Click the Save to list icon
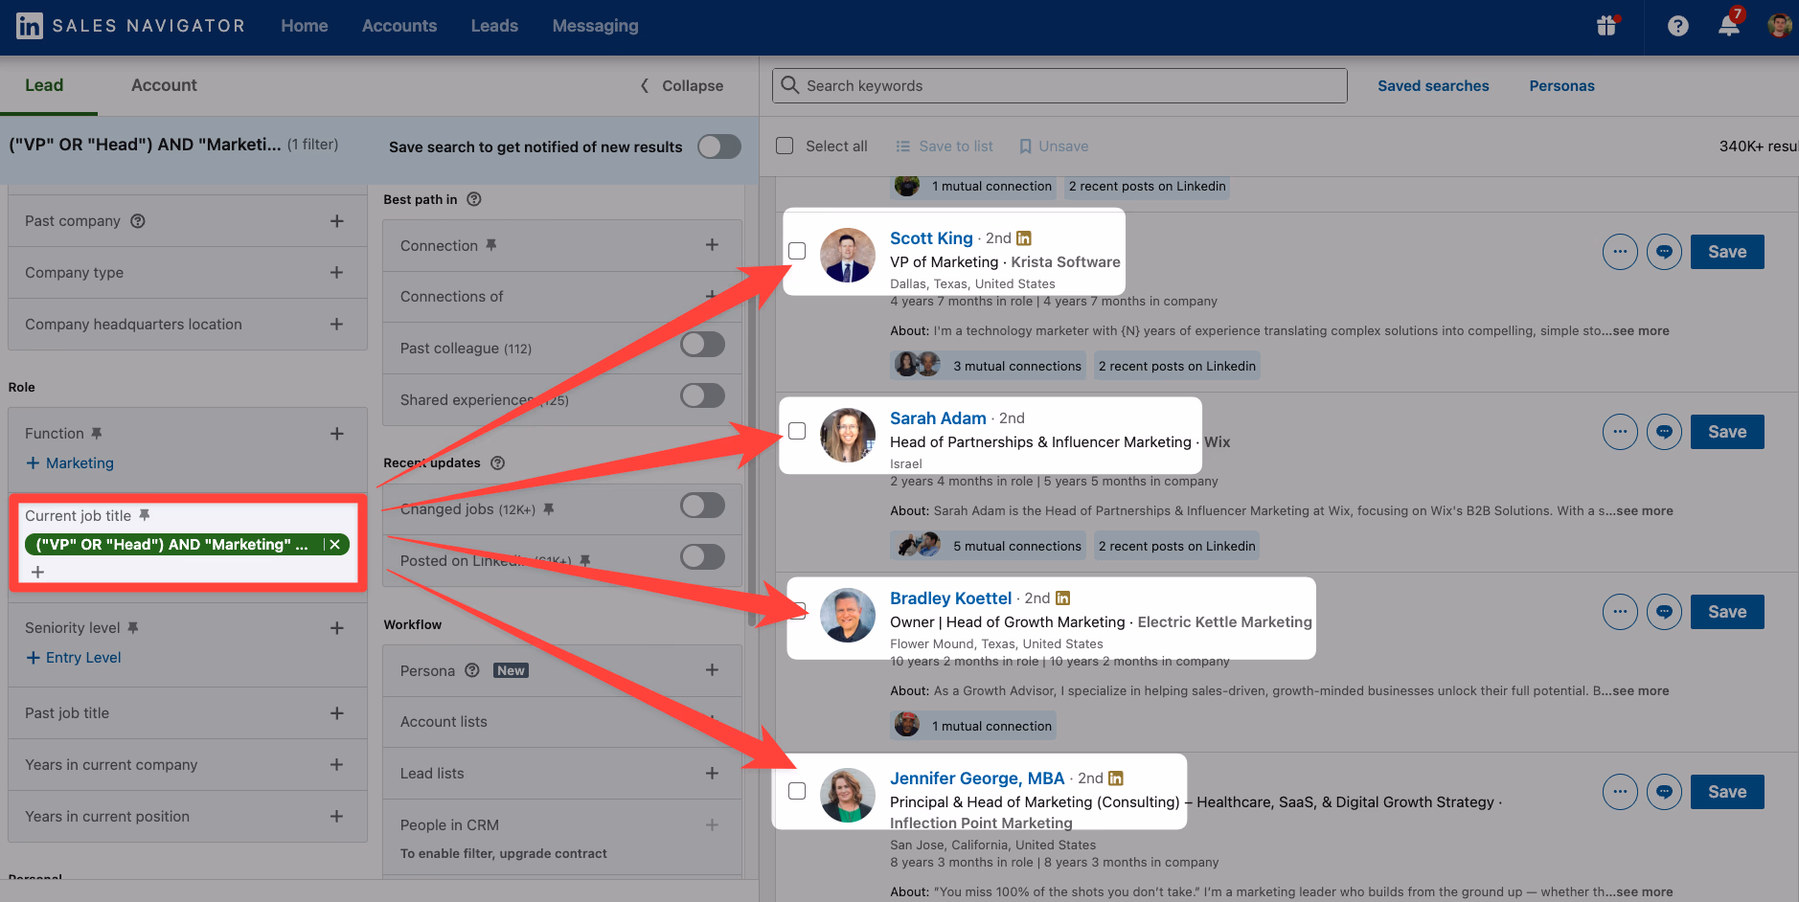This screenshot has height=902, width=1799. pos(902,147)
